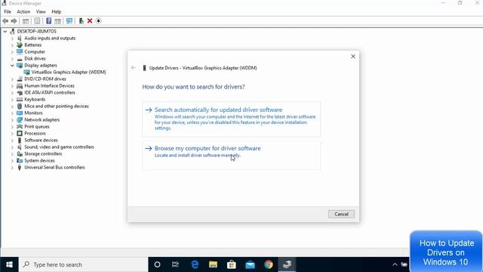Open the File menu
Image resolution: width=483 pixels, height=272 pixels.
coord(8,12)
